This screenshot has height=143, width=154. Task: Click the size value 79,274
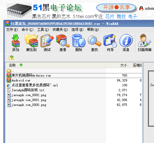122,95
